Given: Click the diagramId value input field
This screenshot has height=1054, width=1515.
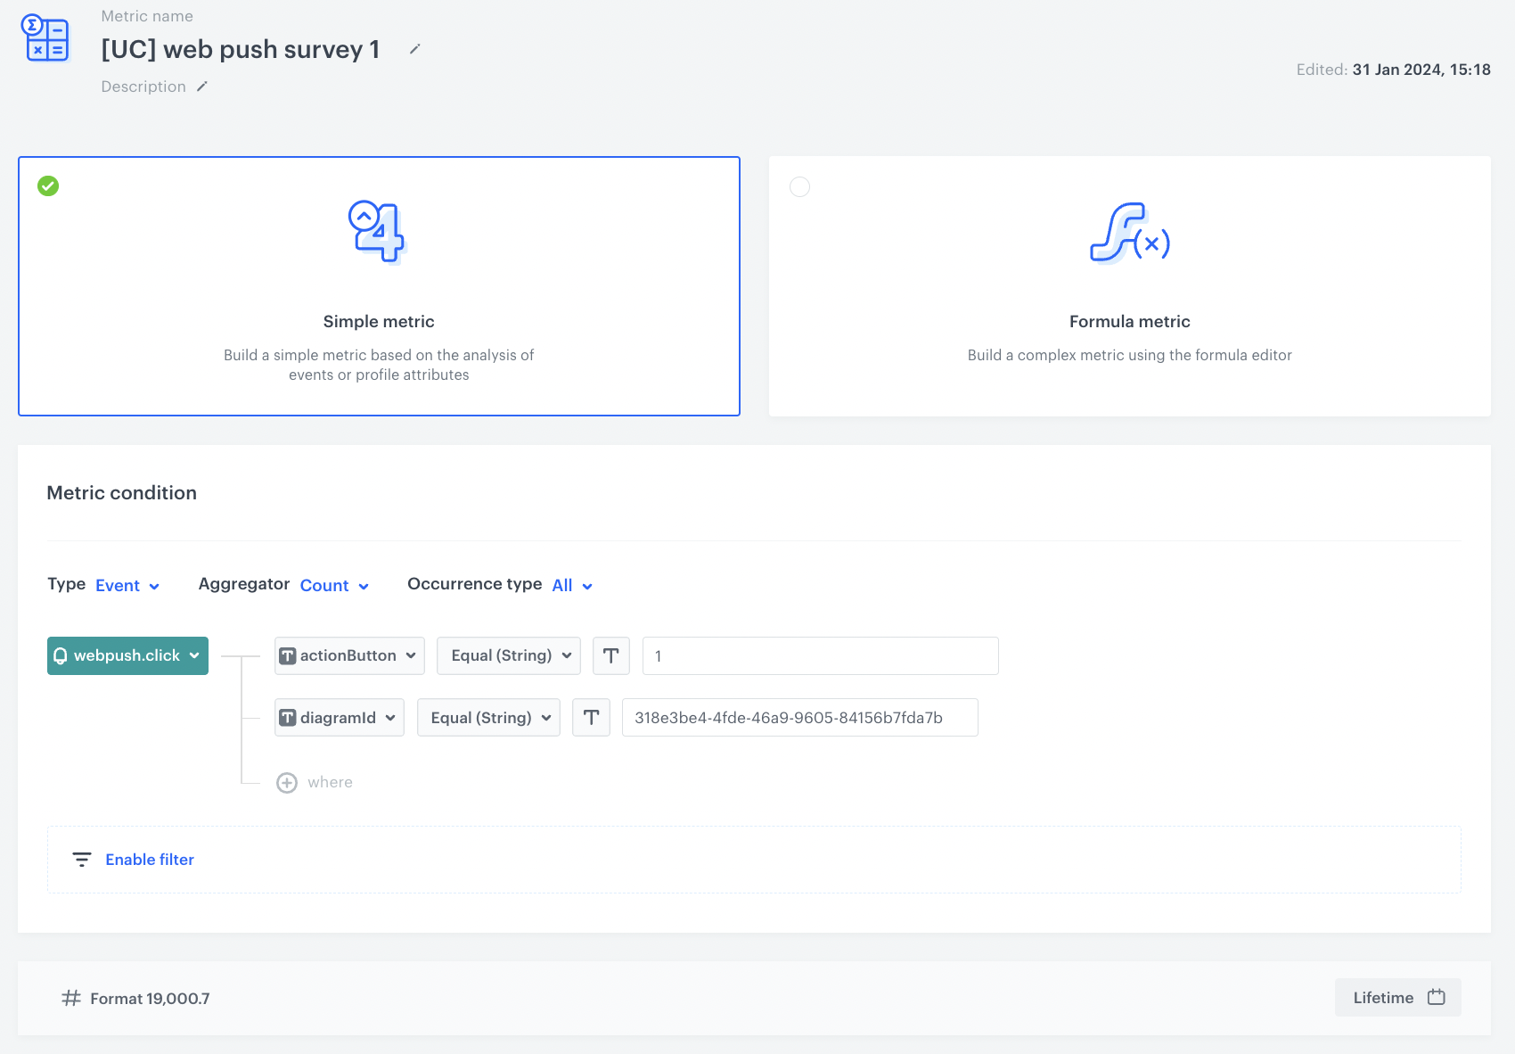Looking at the screenshot, I should pos(799,718).
